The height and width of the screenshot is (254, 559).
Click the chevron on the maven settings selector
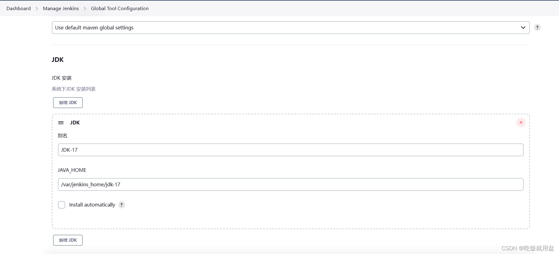tap(523, 28)
